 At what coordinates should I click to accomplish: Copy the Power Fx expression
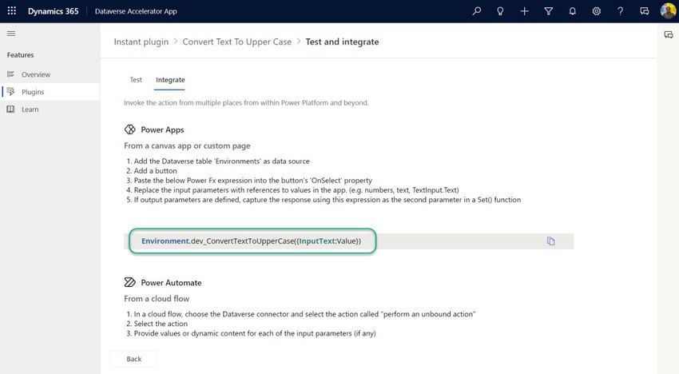click(550, 241)
